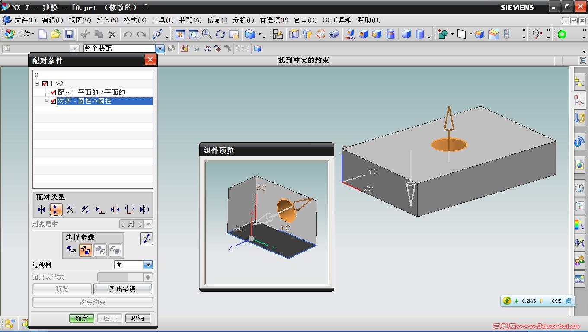Screen dimensions: 588x332
Task: Open the GC工具箱 menu
Action: click(x=337, y=20)
